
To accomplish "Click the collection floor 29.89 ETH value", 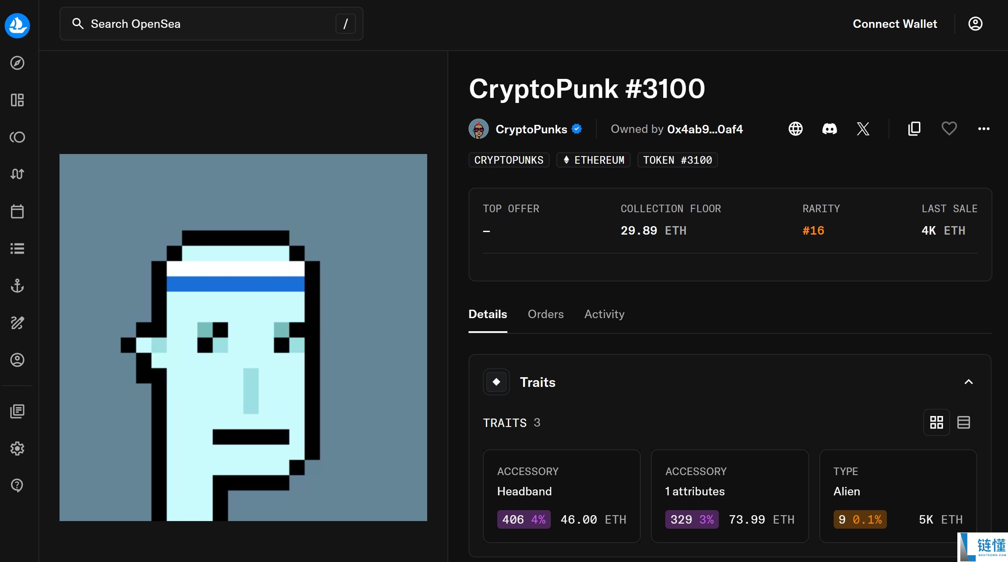I will 653,230.
